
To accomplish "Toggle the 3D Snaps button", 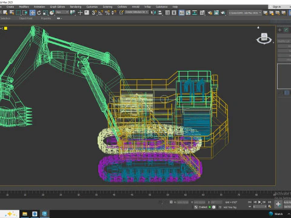I will [x=94, y=13].
